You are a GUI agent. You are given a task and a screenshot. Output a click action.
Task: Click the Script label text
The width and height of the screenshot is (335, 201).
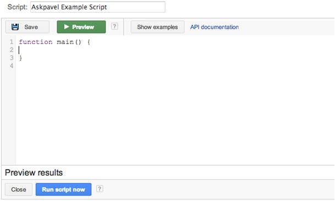coord(17,7)
